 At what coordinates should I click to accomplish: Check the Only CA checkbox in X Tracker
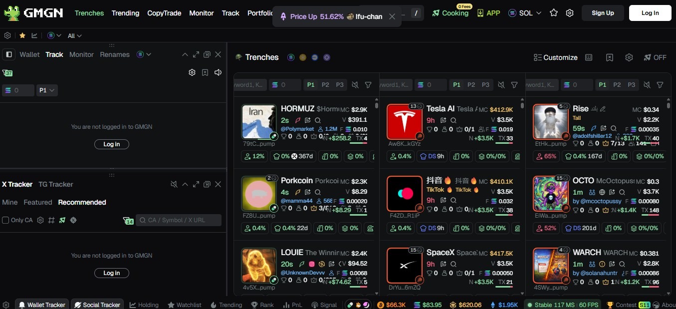5,220
